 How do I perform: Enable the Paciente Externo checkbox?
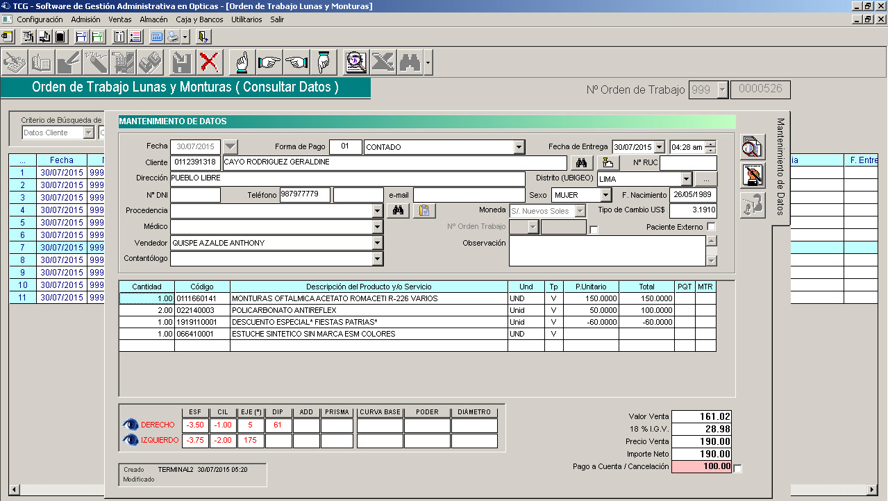click(x=711, y=227)
